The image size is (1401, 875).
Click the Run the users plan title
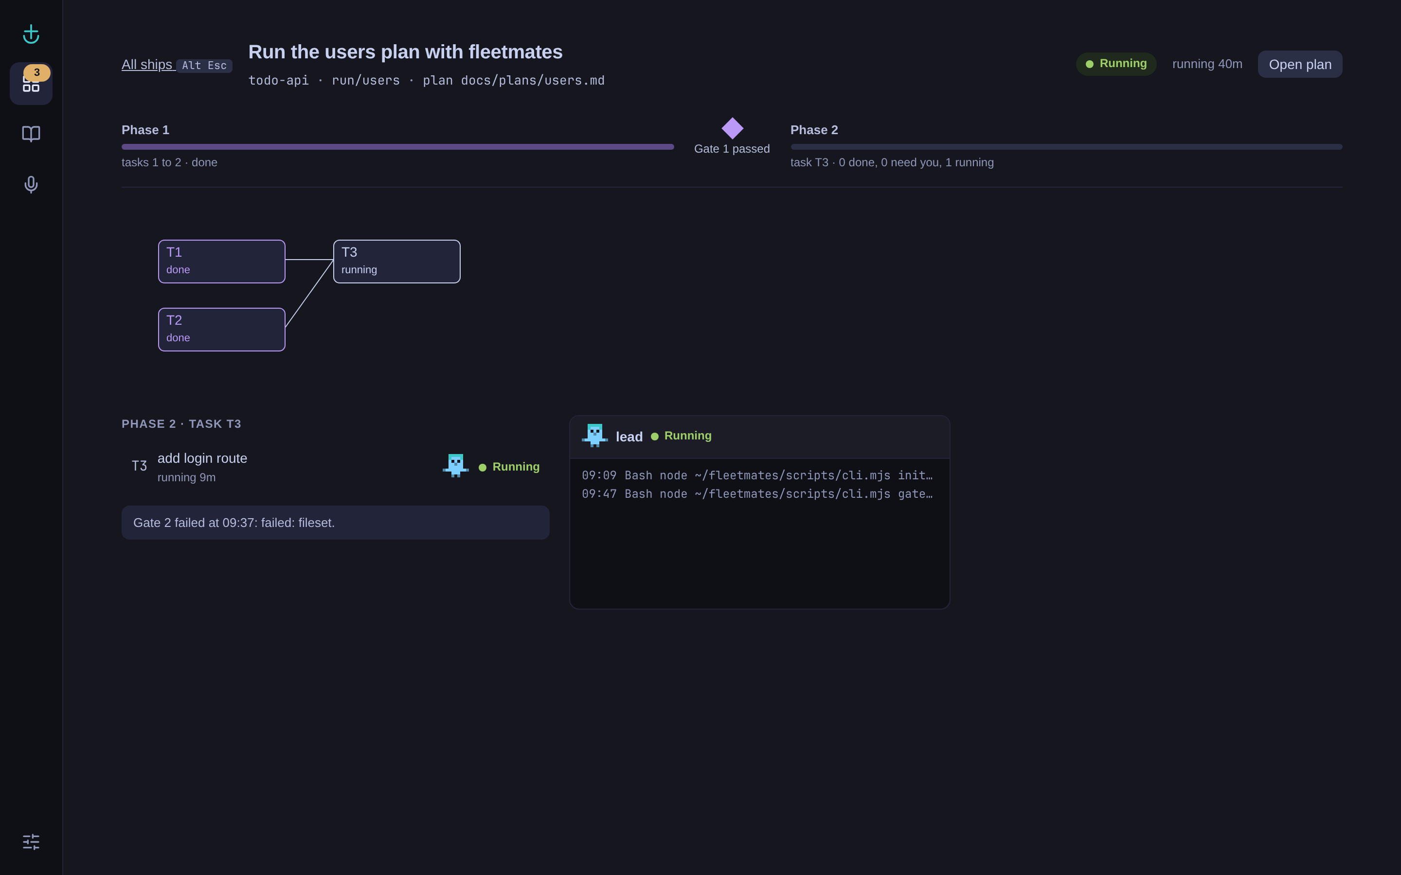point(405,52)
